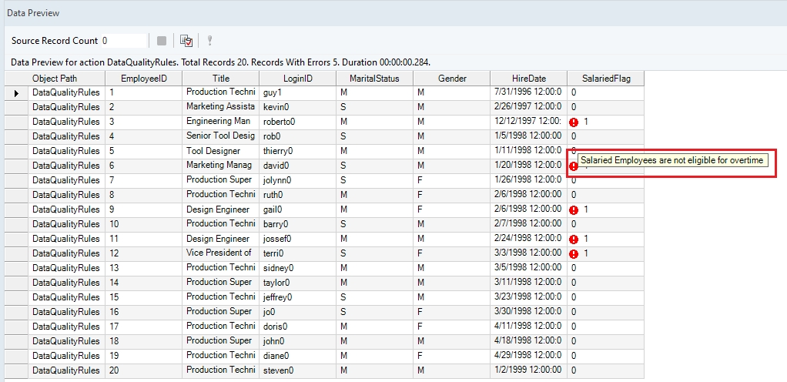Screen dimensions: 787x382
Task: Select the 'Vice President of' title cell
Action: [220, 253]
